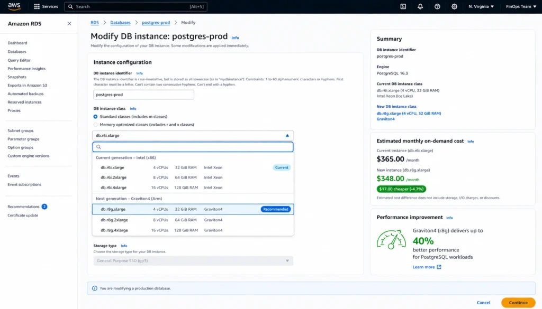Open the help question mark icon
The height and width of the screenshot is (309, 542).
point(437,6)
